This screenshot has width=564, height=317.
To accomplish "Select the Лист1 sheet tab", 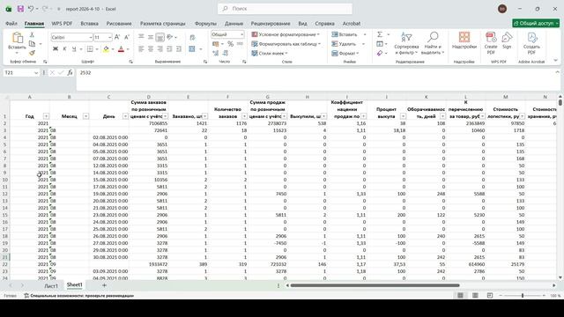I will [51, 285].
